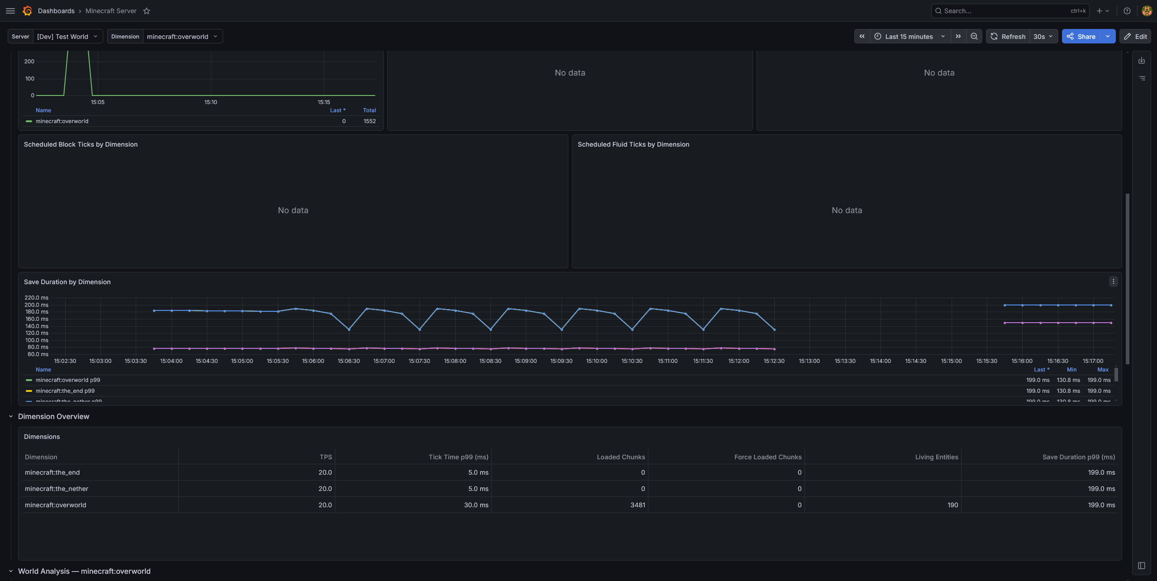Click the Edit dashboard button
This screenshot has height=581, width=1157.
point(1135,36)
